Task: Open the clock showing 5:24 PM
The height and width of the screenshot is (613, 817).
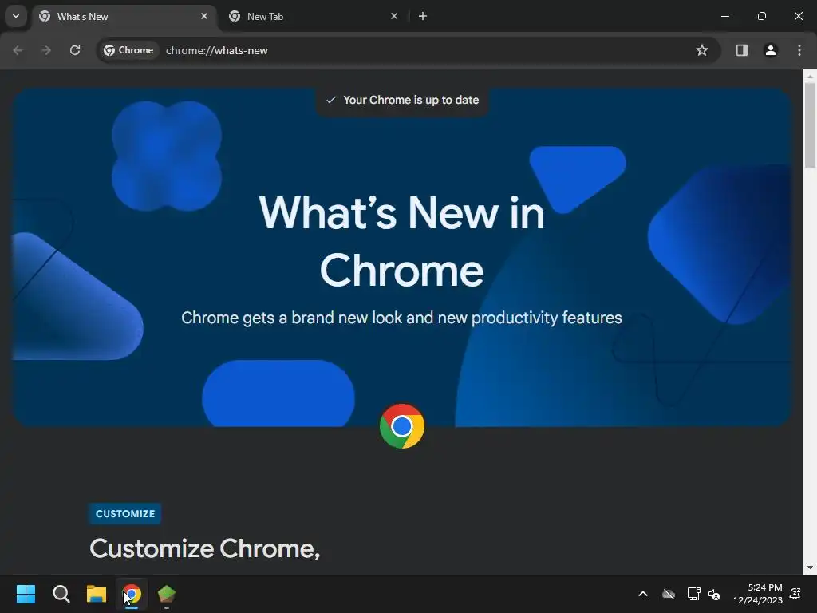Action: point(758,594)
